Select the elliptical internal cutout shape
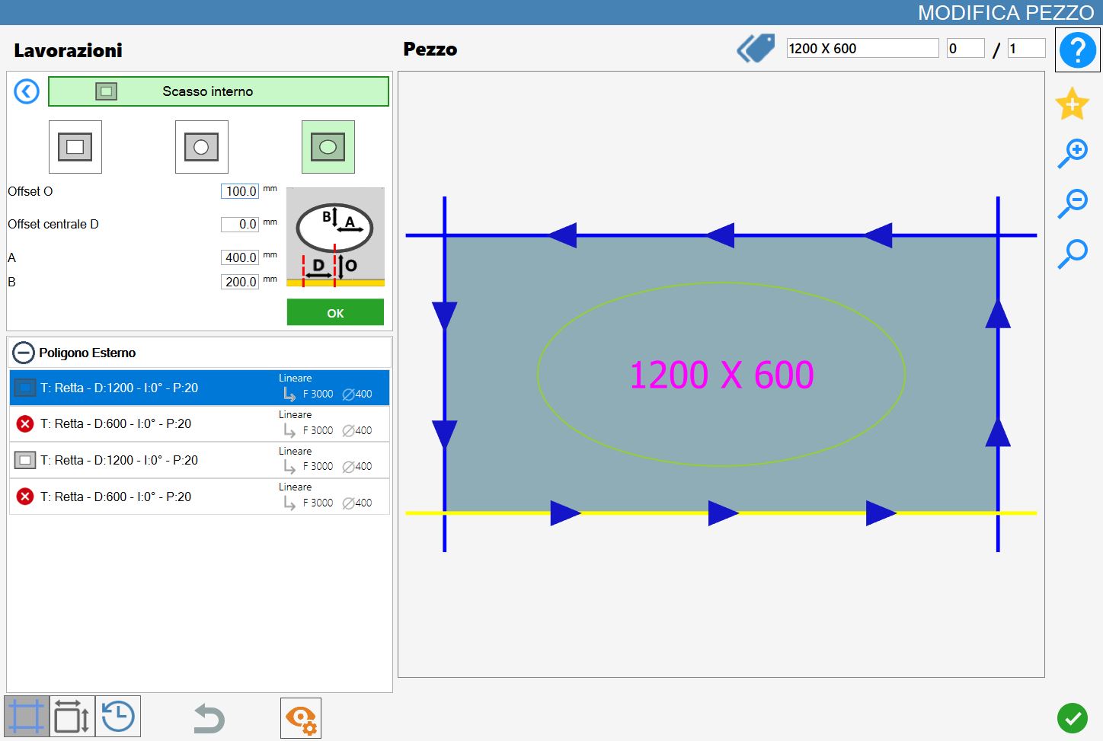This screenshot has height=741, width=1103. pos(328,147)
